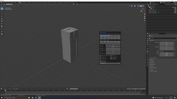Select the Scale tool

pyautogui.click(x=2, y=18)
